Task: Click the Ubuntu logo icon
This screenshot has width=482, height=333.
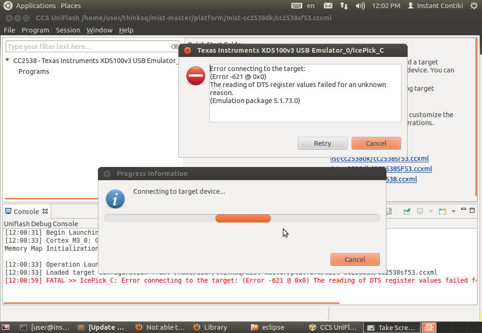Action: [8, 6]
